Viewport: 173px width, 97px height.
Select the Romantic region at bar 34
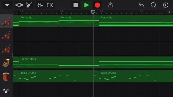point(79,21)
